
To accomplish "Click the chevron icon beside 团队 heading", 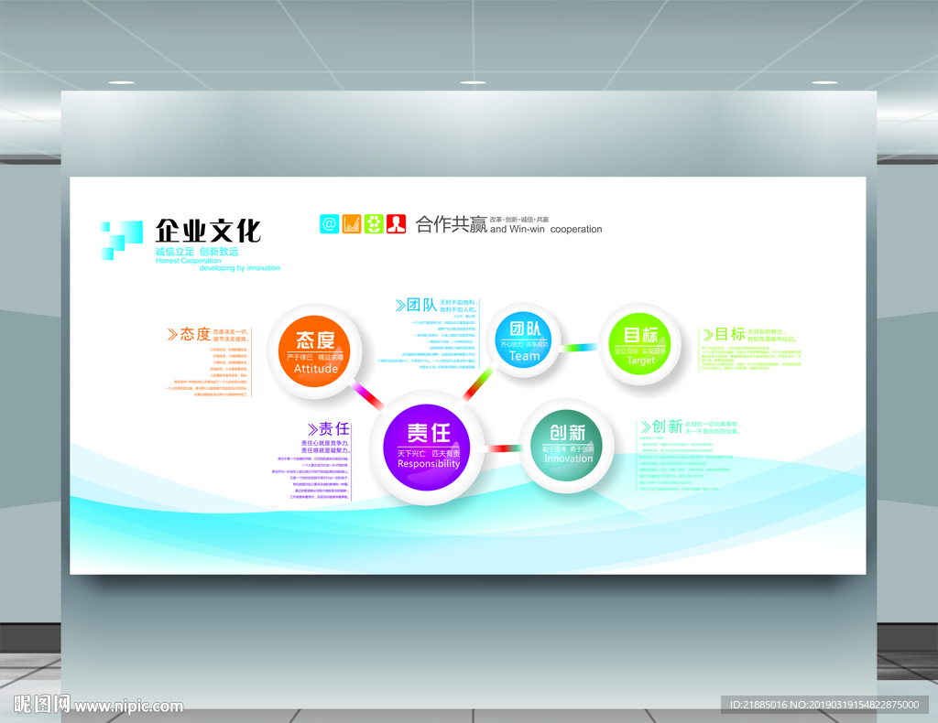I will tap(400, 306).
